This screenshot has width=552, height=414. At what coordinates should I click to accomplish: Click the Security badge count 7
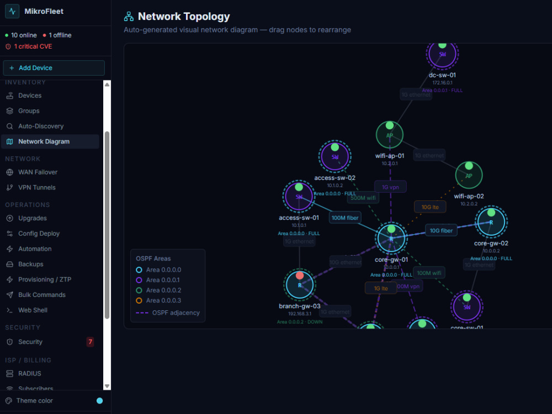(x=91, y=342)
